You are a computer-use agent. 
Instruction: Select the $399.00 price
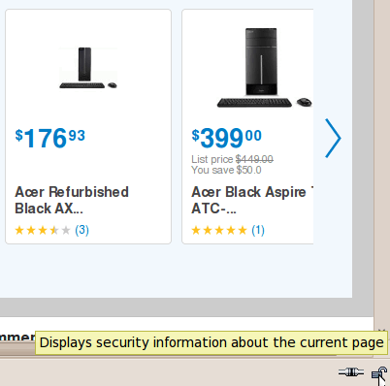point(227,138)
